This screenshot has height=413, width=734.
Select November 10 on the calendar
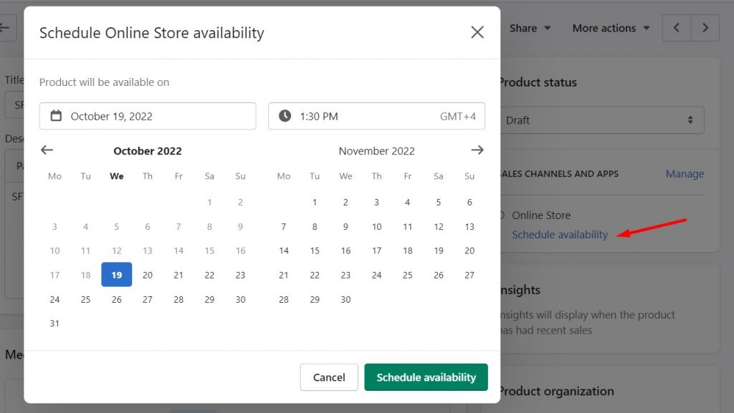pyautogui.click(x=376, y=226)
